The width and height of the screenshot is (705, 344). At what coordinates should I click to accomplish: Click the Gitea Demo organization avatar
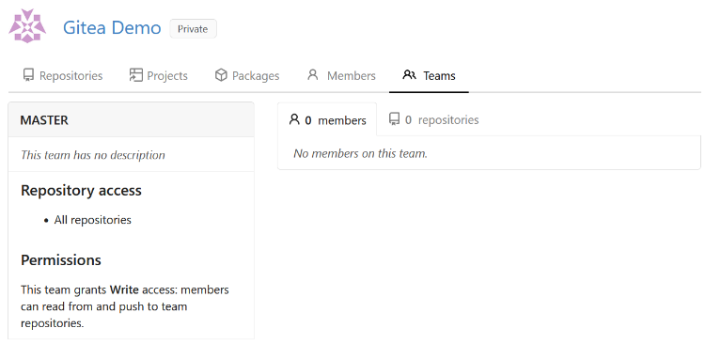[x=27, y=26]
